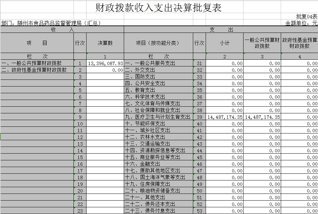Select the row number 53 cell
The width and height of the screenshot is (318, 214).
coord(199,211)
